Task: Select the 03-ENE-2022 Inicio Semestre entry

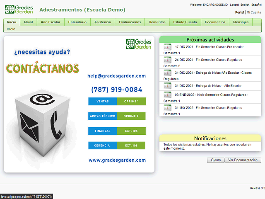Action: pos(210,97)
